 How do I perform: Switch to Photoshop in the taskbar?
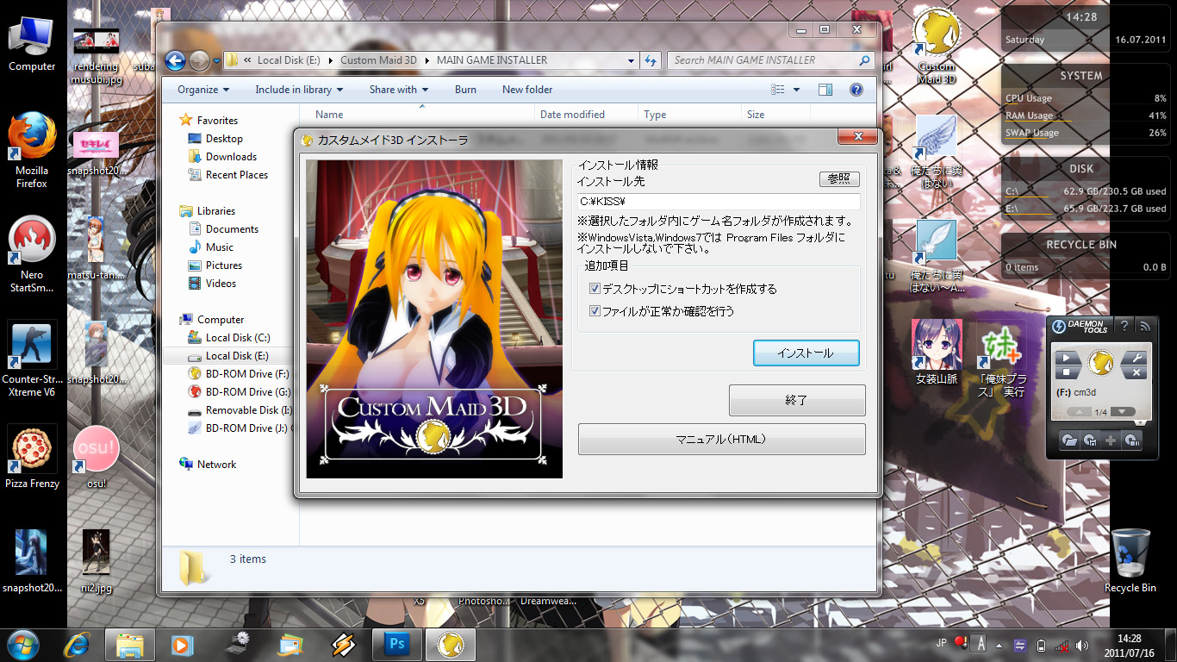point(397,644)
